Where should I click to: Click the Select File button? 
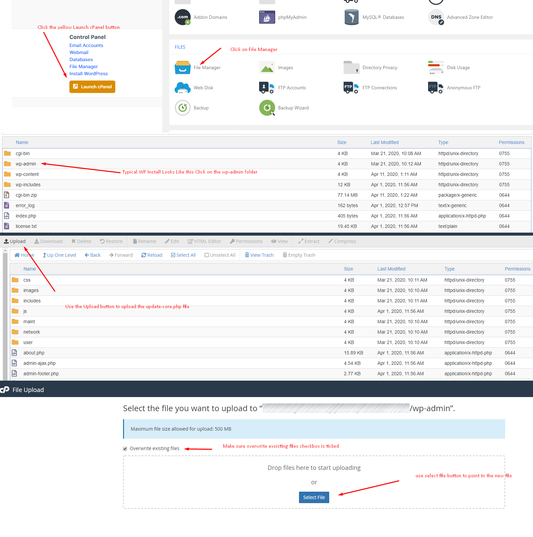pyautogui.click(x=314, y=497)
